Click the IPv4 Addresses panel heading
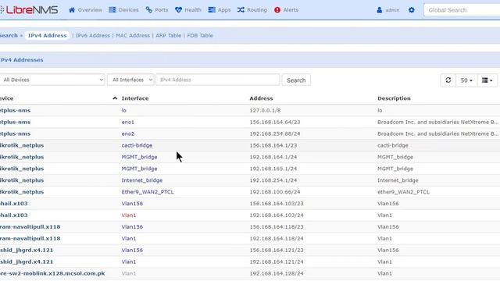The height and width of the screenshot is (281, 500). [22, 59]
